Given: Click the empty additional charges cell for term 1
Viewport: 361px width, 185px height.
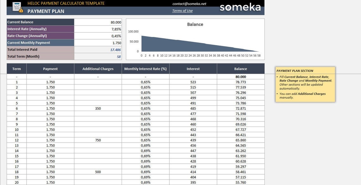Looking at the screenshot, I should click(98, 82).
